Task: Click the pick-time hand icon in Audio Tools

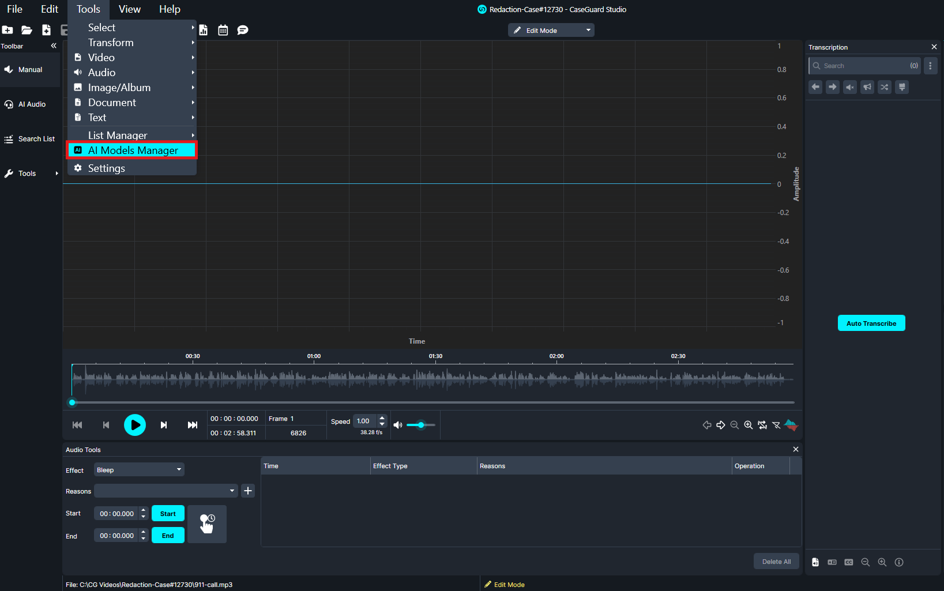Action: tap(207, 524)
